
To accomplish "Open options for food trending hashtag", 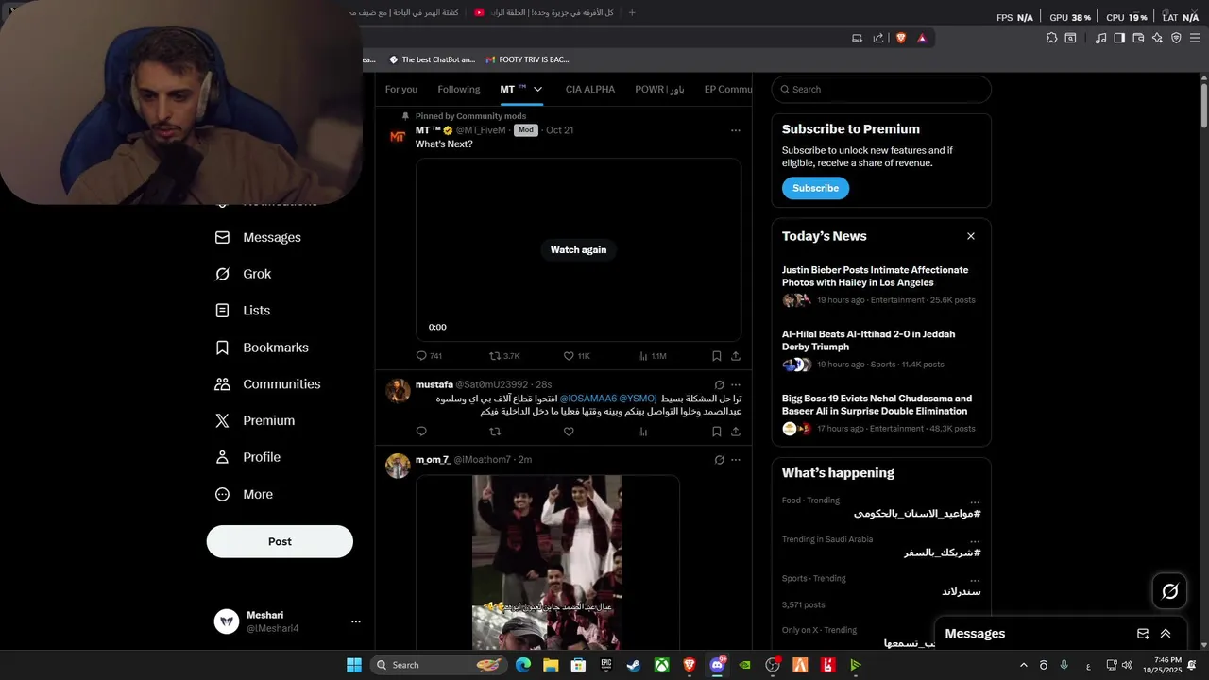I will pyautogui.click(x=975, y=501).
